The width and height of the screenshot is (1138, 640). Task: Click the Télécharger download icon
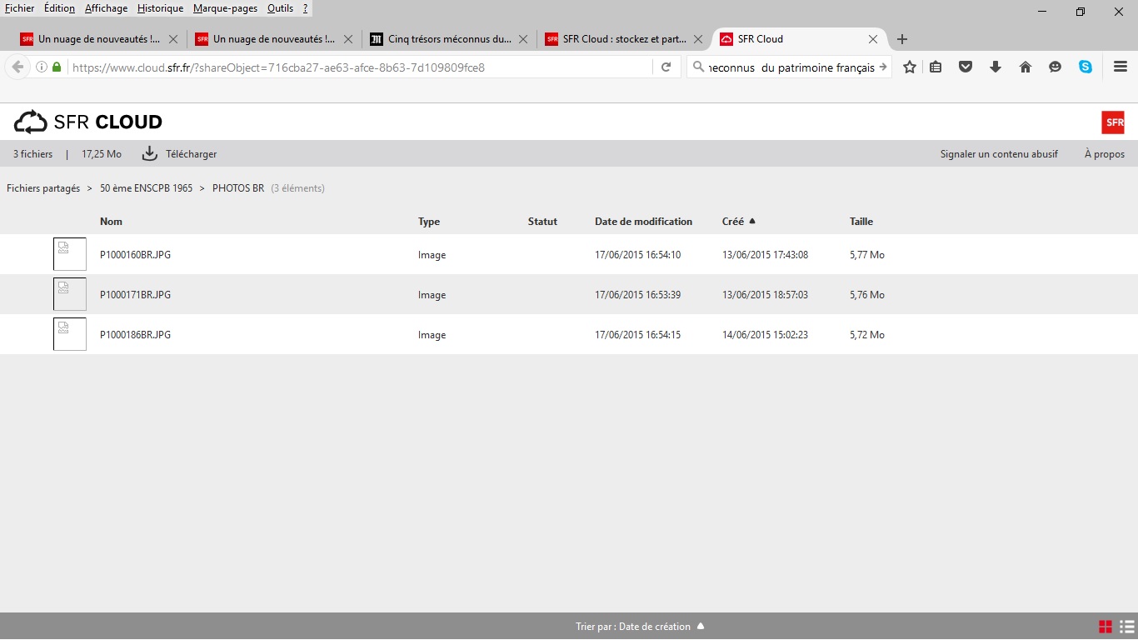(x=150, y=153)
